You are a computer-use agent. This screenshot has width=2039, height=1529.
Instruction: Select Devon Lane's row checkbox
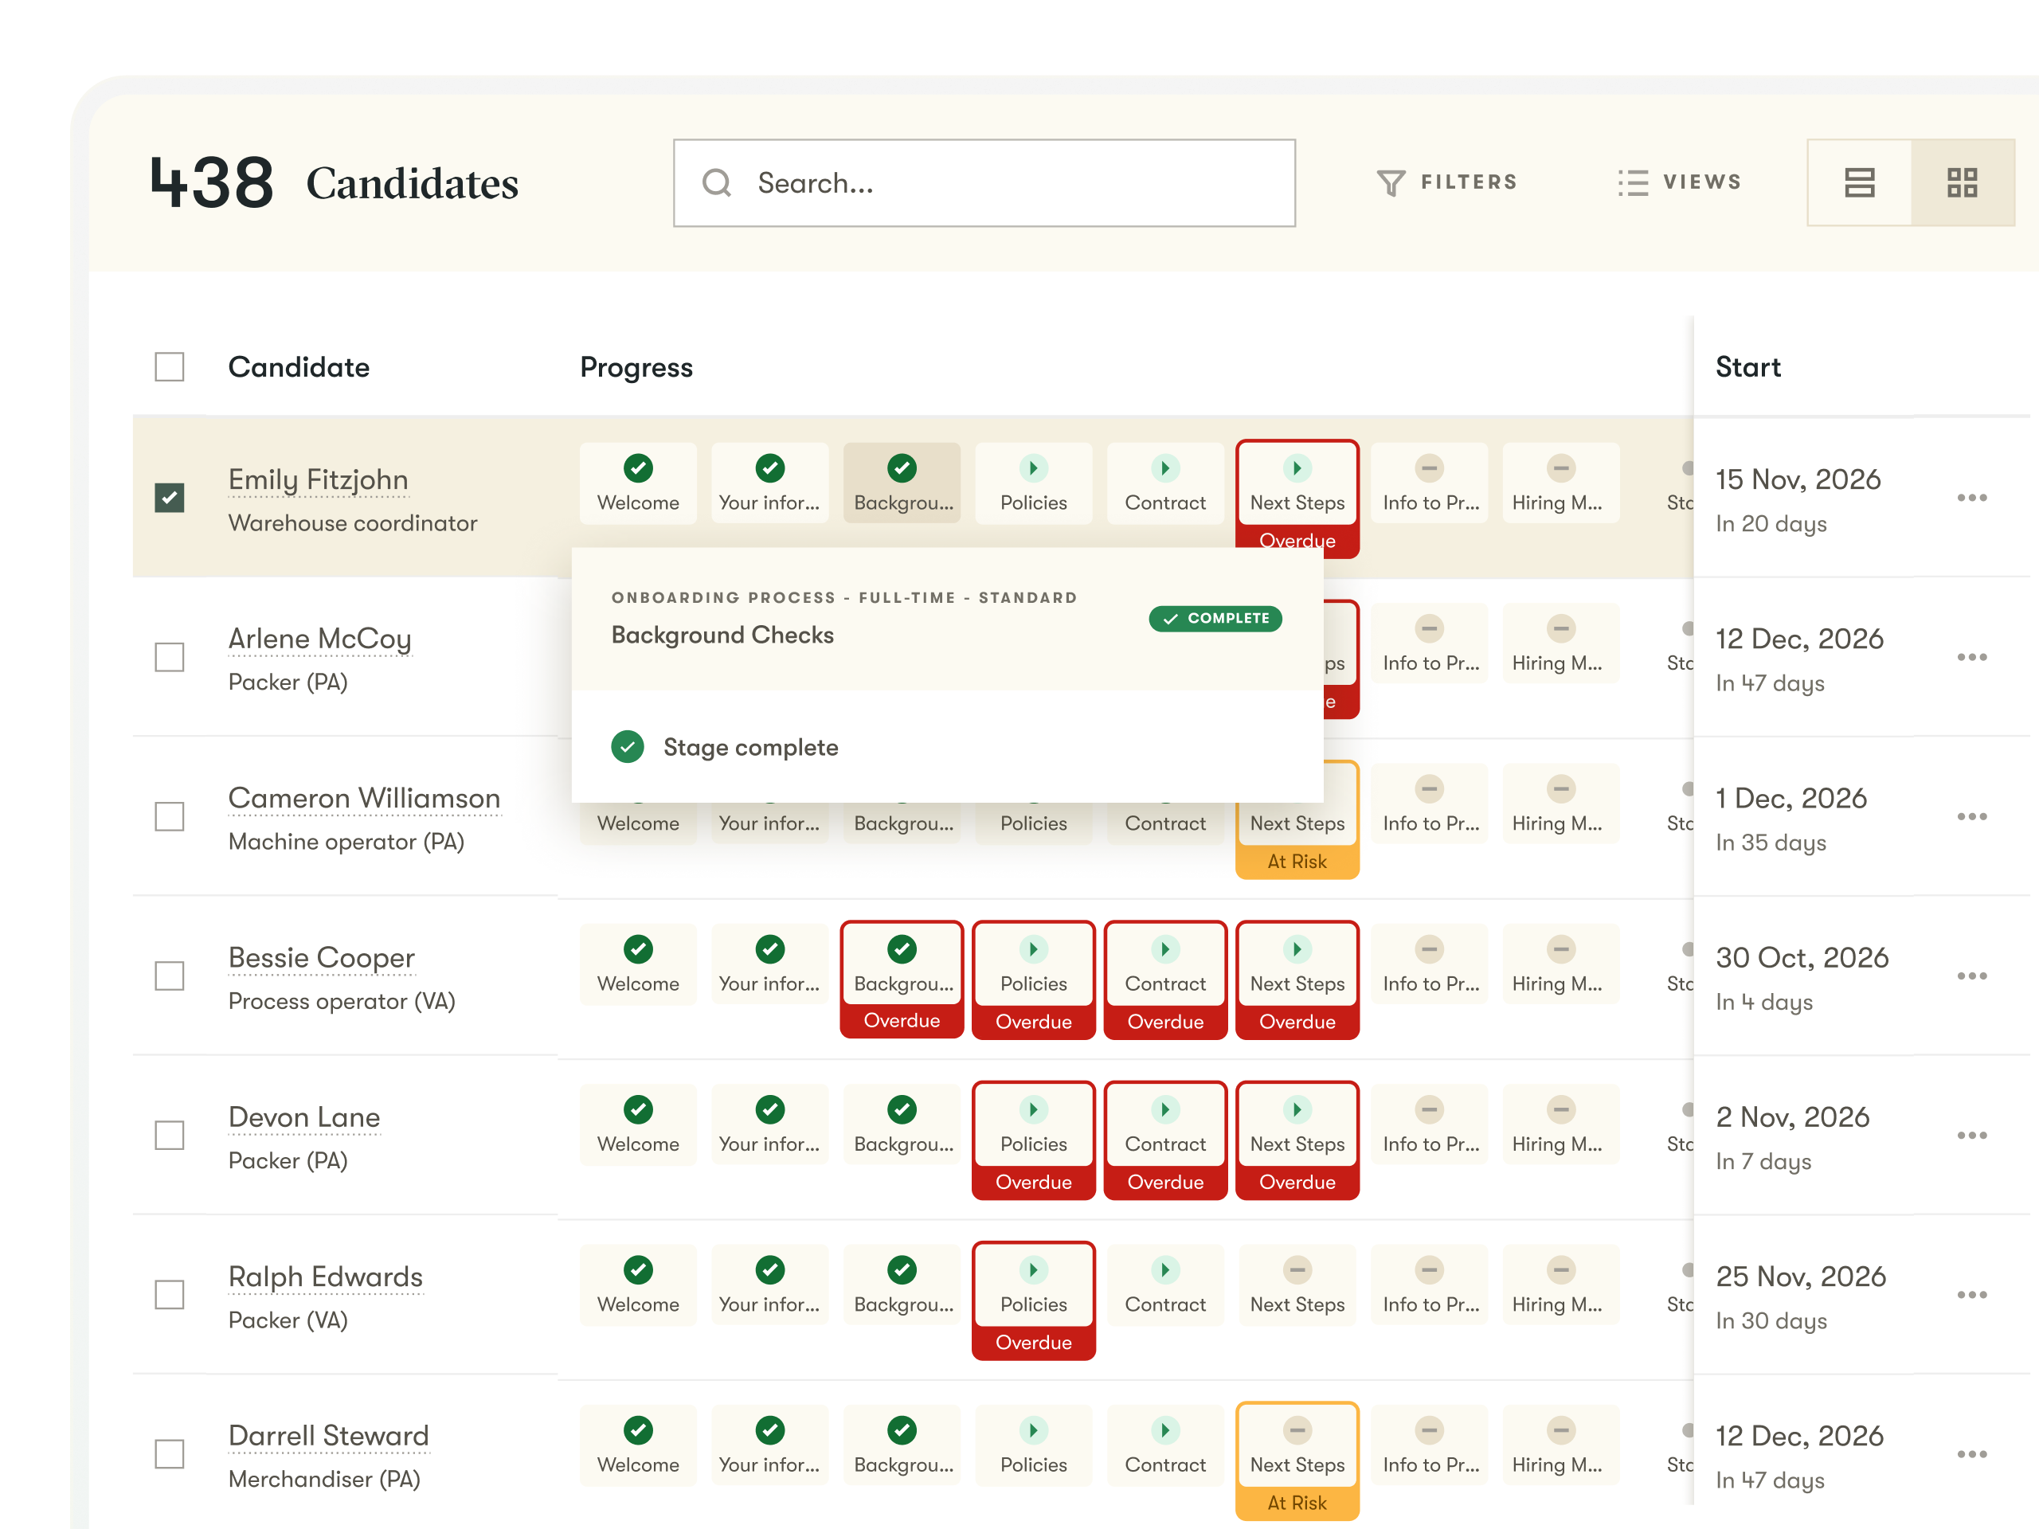pyautogui.click(x=170, y=1136)
